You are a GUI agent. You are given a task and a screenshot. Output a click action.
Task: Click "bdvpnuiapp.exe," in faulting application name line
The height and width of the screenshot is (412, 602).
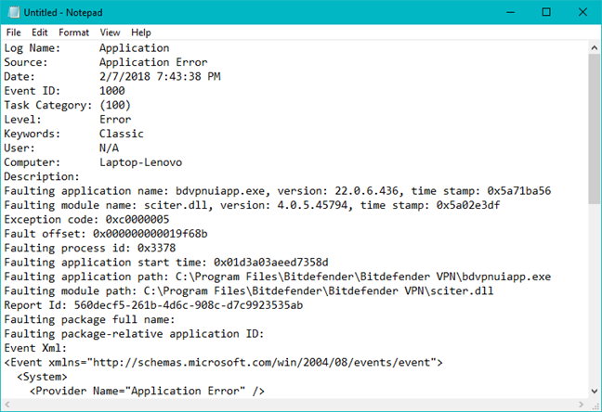click(x=223, y=191)
